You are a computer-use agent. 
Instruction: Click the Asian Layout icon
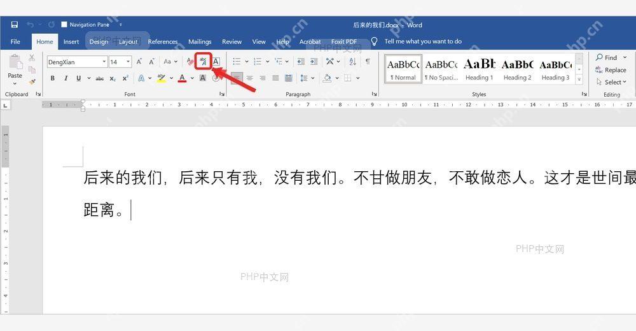tap(330, 62)
